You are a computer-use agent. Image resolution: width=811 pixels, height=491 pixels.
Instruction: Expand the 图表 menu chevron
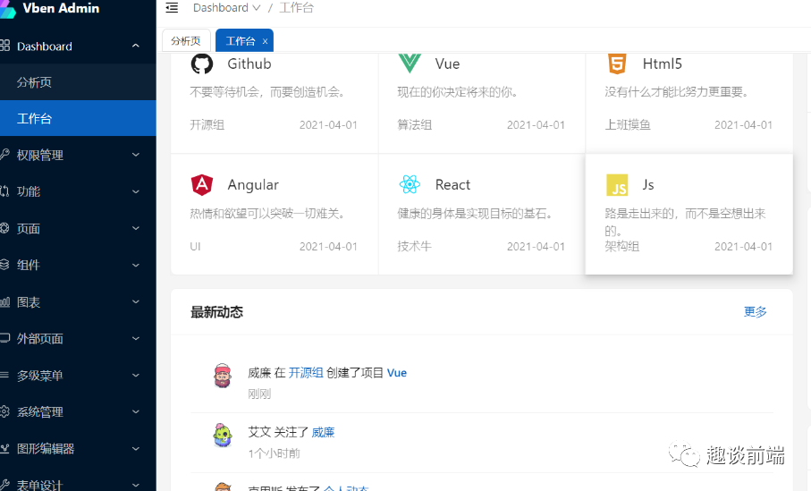point(136,301)
